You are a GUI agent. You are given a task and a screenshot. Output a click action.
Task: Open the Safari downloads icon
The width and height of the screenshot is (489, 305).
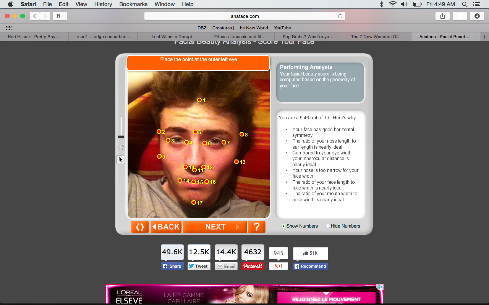[477, 16]
